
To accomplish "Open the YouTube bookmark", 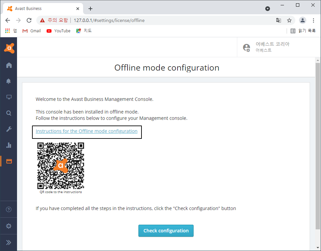I will tap(58, 31).
